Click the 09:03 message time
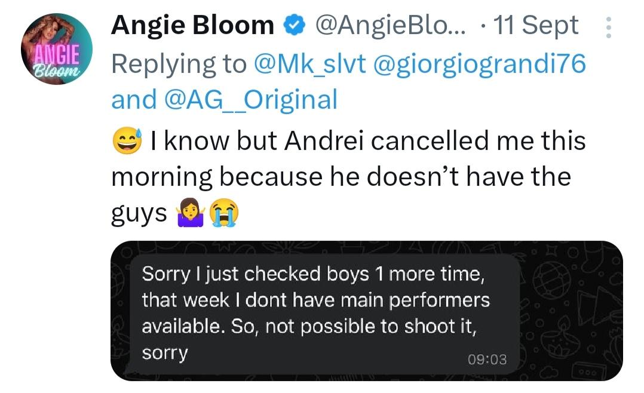The width and height of the screenshot is (644, 393). (487, 359)
